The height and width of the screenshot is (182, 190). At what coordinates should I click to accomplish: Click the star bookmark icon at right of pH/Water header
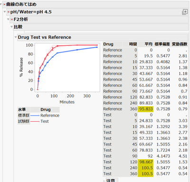(x=185, y=12)
